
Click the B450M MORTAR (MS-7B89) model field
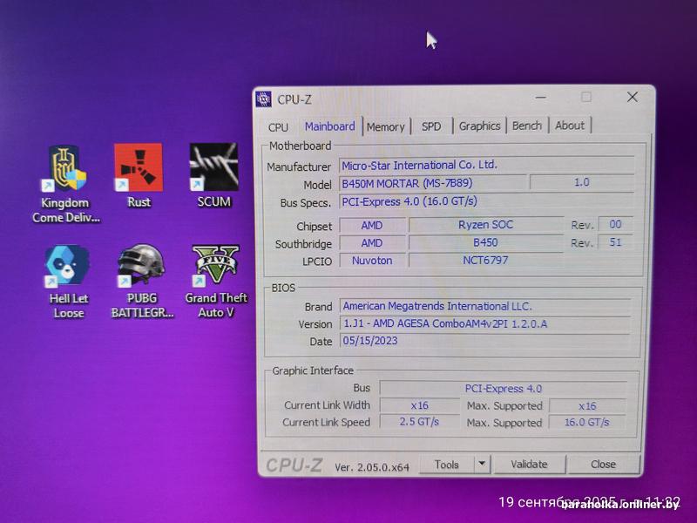(432, 183)
